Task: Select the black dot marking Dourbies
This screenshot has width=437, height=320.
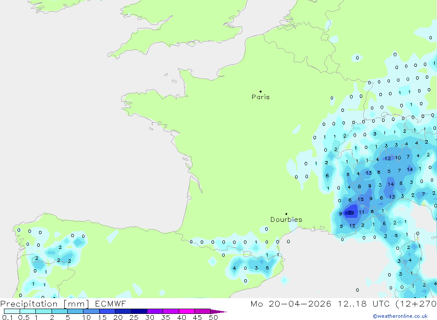Action: [x=286, y=214]
